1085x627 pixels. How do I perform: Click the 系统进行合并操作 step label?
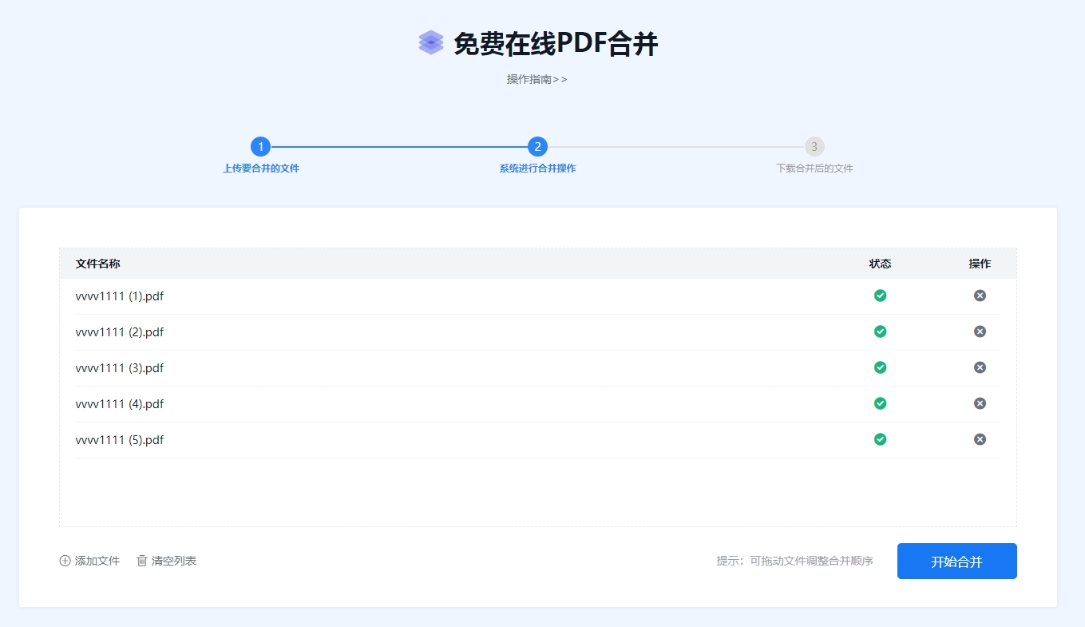coord(538,169)
